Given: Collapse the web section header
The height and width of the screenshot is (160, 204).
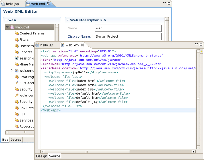Looking at the screenshot, I should (6, 20).
